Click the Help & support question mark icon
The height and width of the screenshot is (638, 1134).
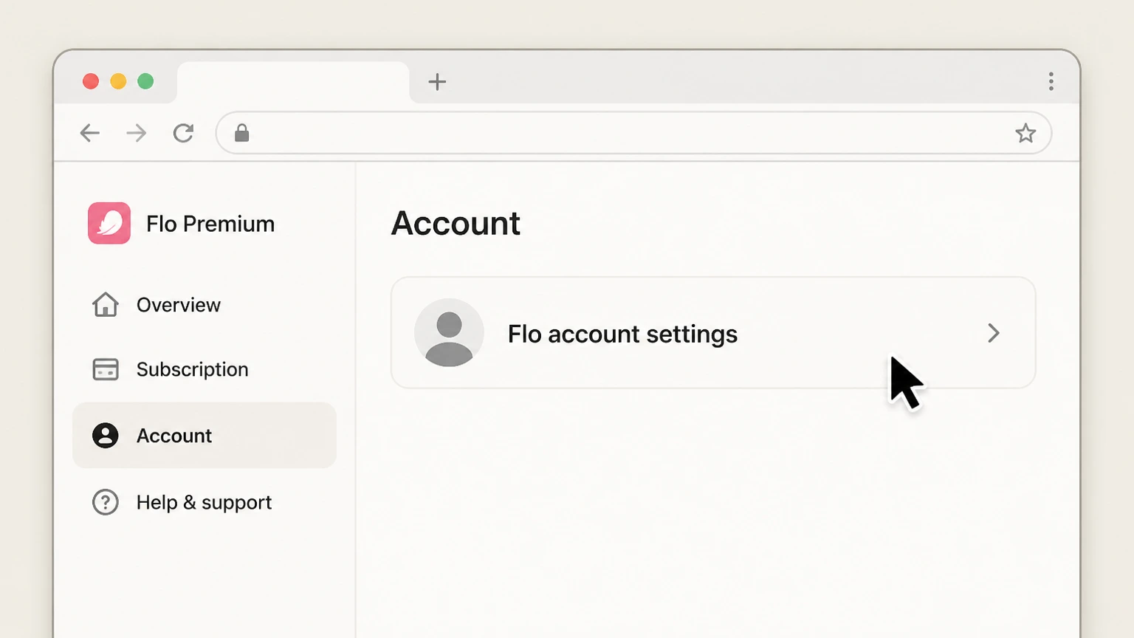[x=106, y=502]
